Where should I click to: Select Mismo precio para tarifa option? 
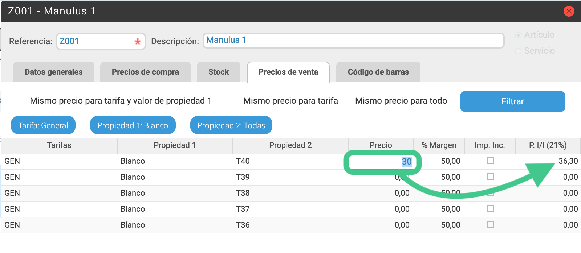point(290,101)
